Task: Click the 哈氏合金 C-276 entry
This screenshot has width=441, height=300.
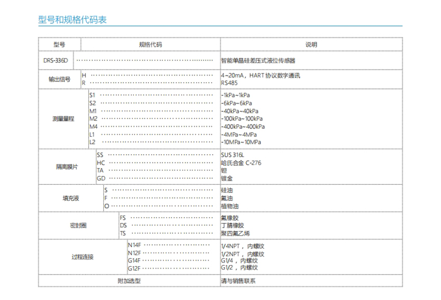Action: tap(241, 163)
